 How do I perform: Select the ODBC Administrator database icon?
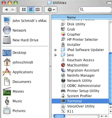click(63, 86)
